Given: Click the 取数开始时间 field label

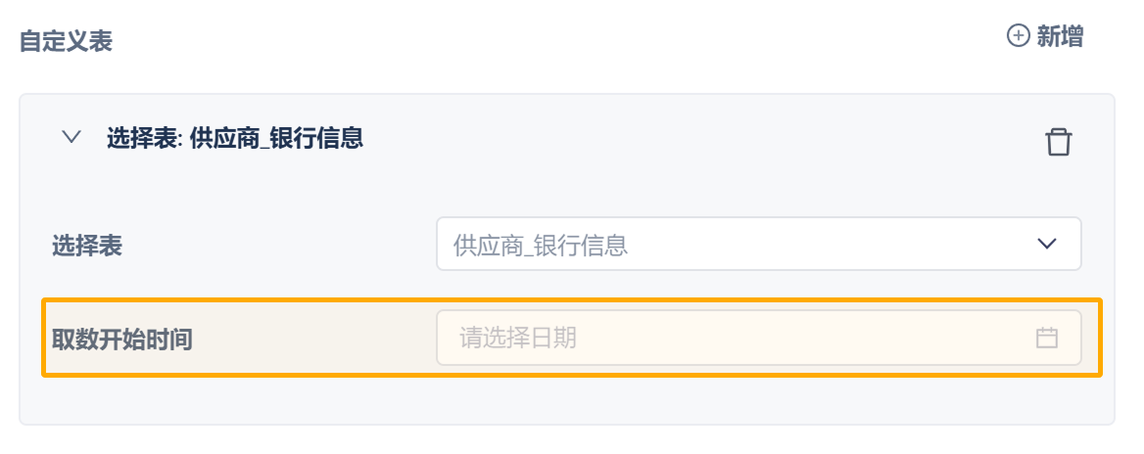Looking at the screenshot, I should click(122, 340).
